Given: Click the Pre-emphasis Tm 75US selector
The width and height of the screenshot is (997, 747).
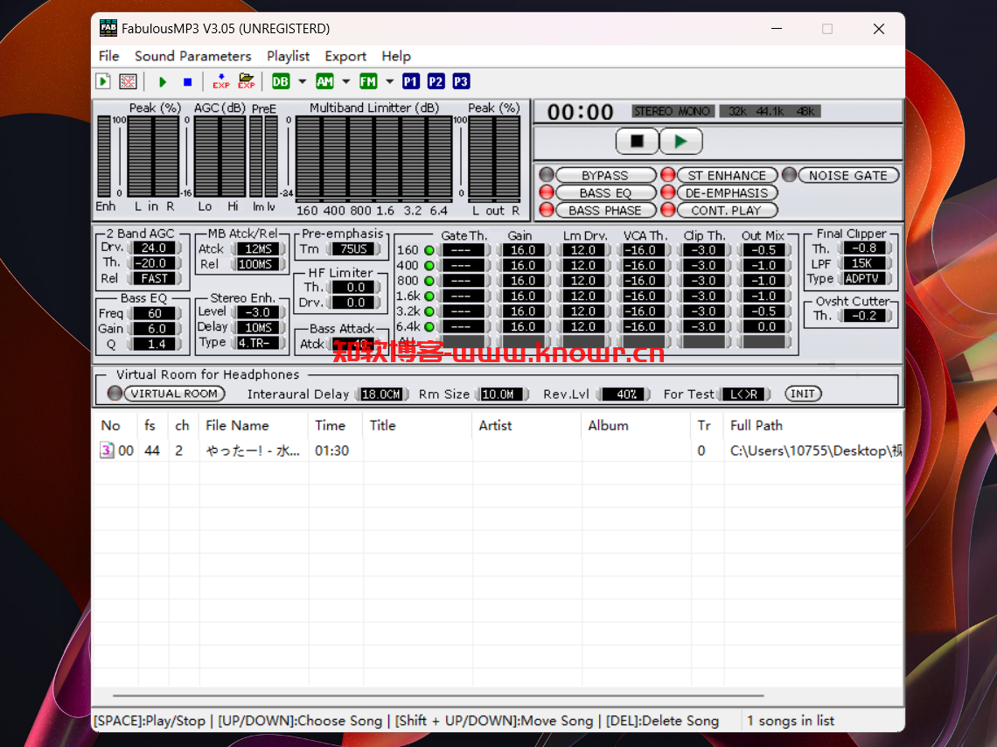Looking at the screenshot, I should pos(354,249).
